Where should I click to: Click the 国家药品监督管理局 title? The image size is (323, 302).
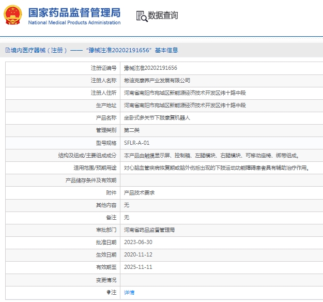tap(74, 12)
